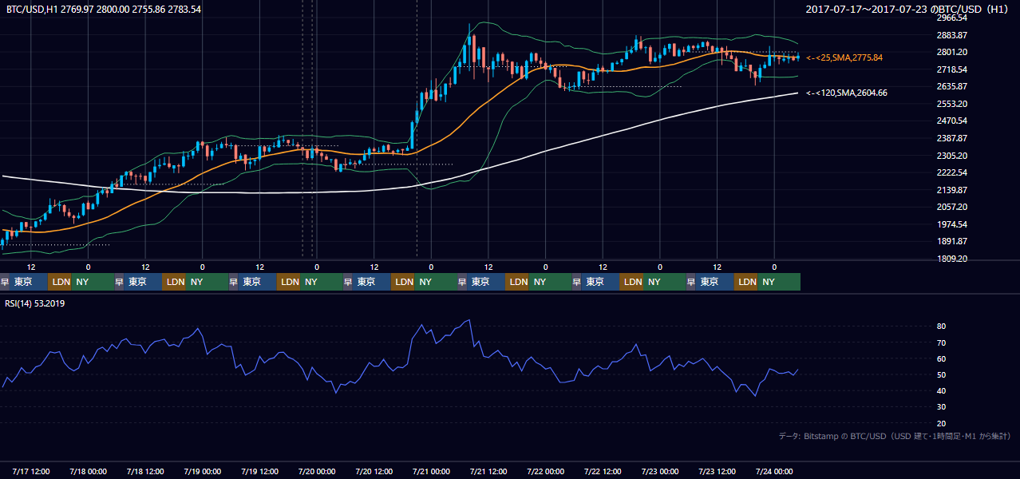Select the 7/17 12:00 date label

click(x=31, y=471)
